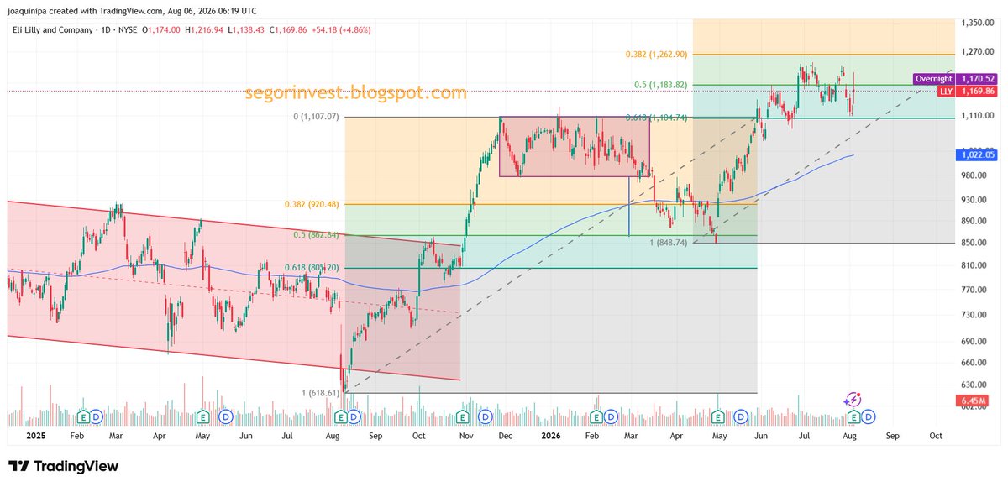The image size is (1008, 487).
Task: Click the purple lightning bolt event icon
Action: [x=853, y=401]
